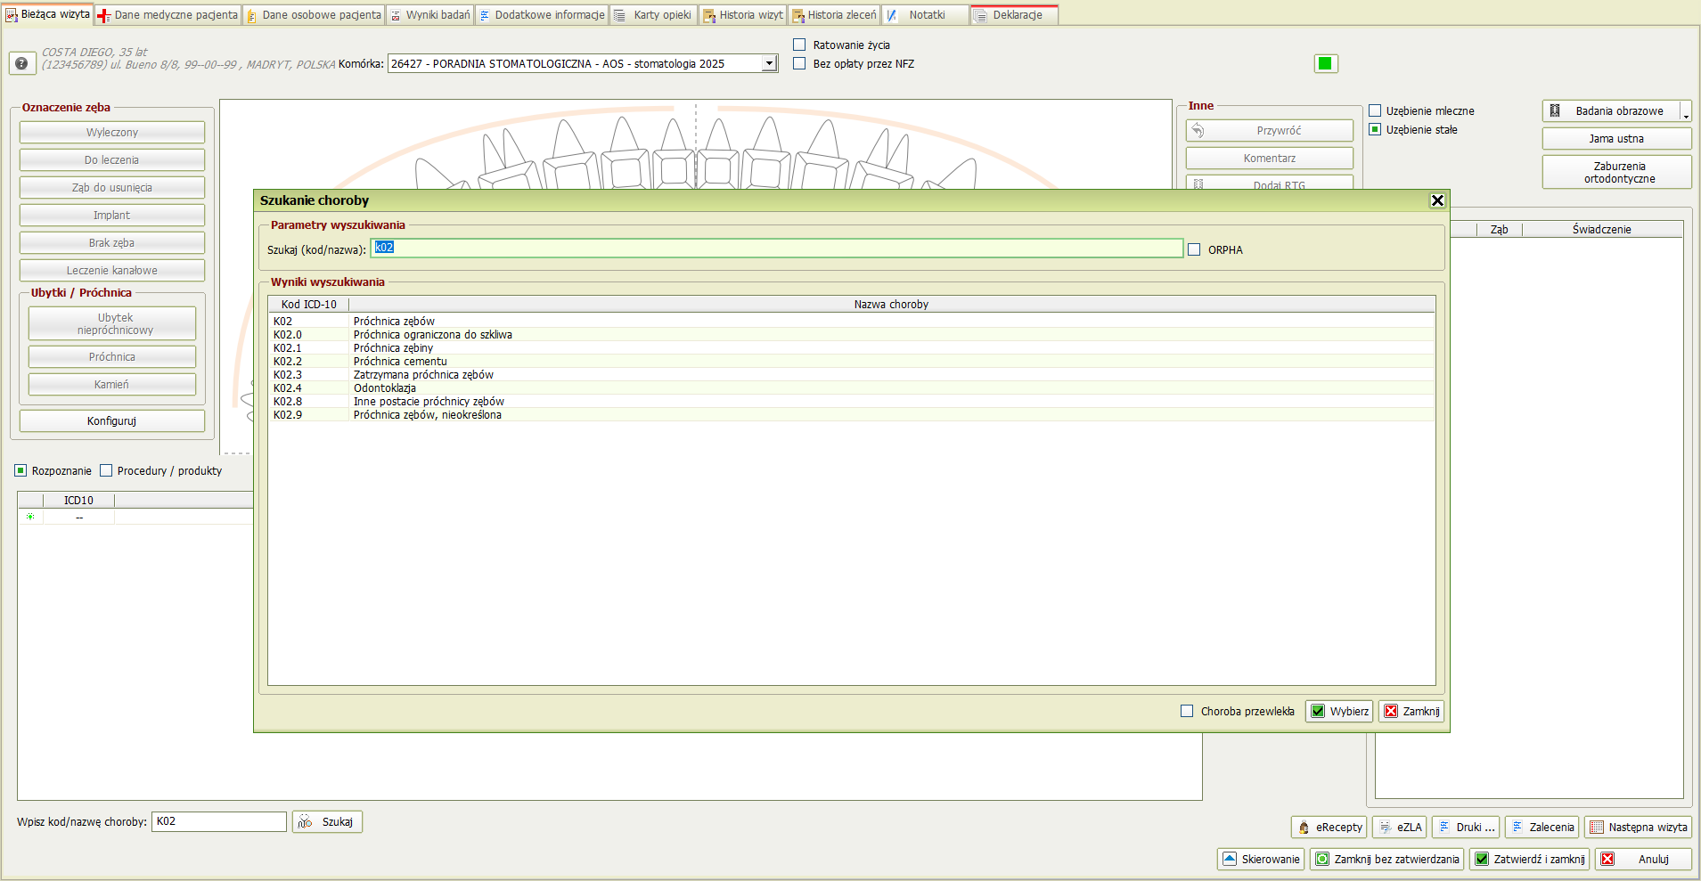Switch to Wyniki badań tab

tap(430, 15)
